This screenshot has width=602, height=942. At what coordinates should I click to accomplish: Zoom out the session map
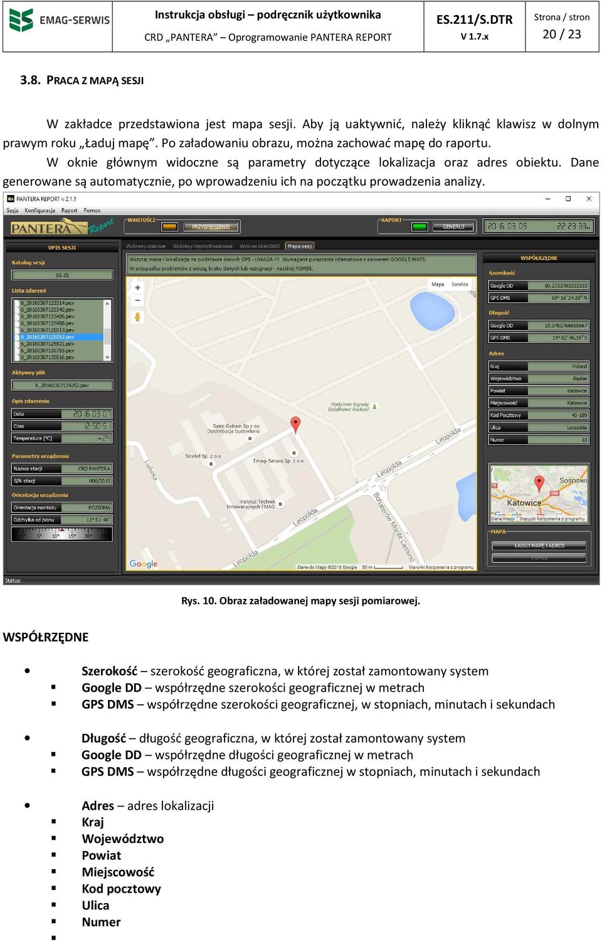[137, 300]
